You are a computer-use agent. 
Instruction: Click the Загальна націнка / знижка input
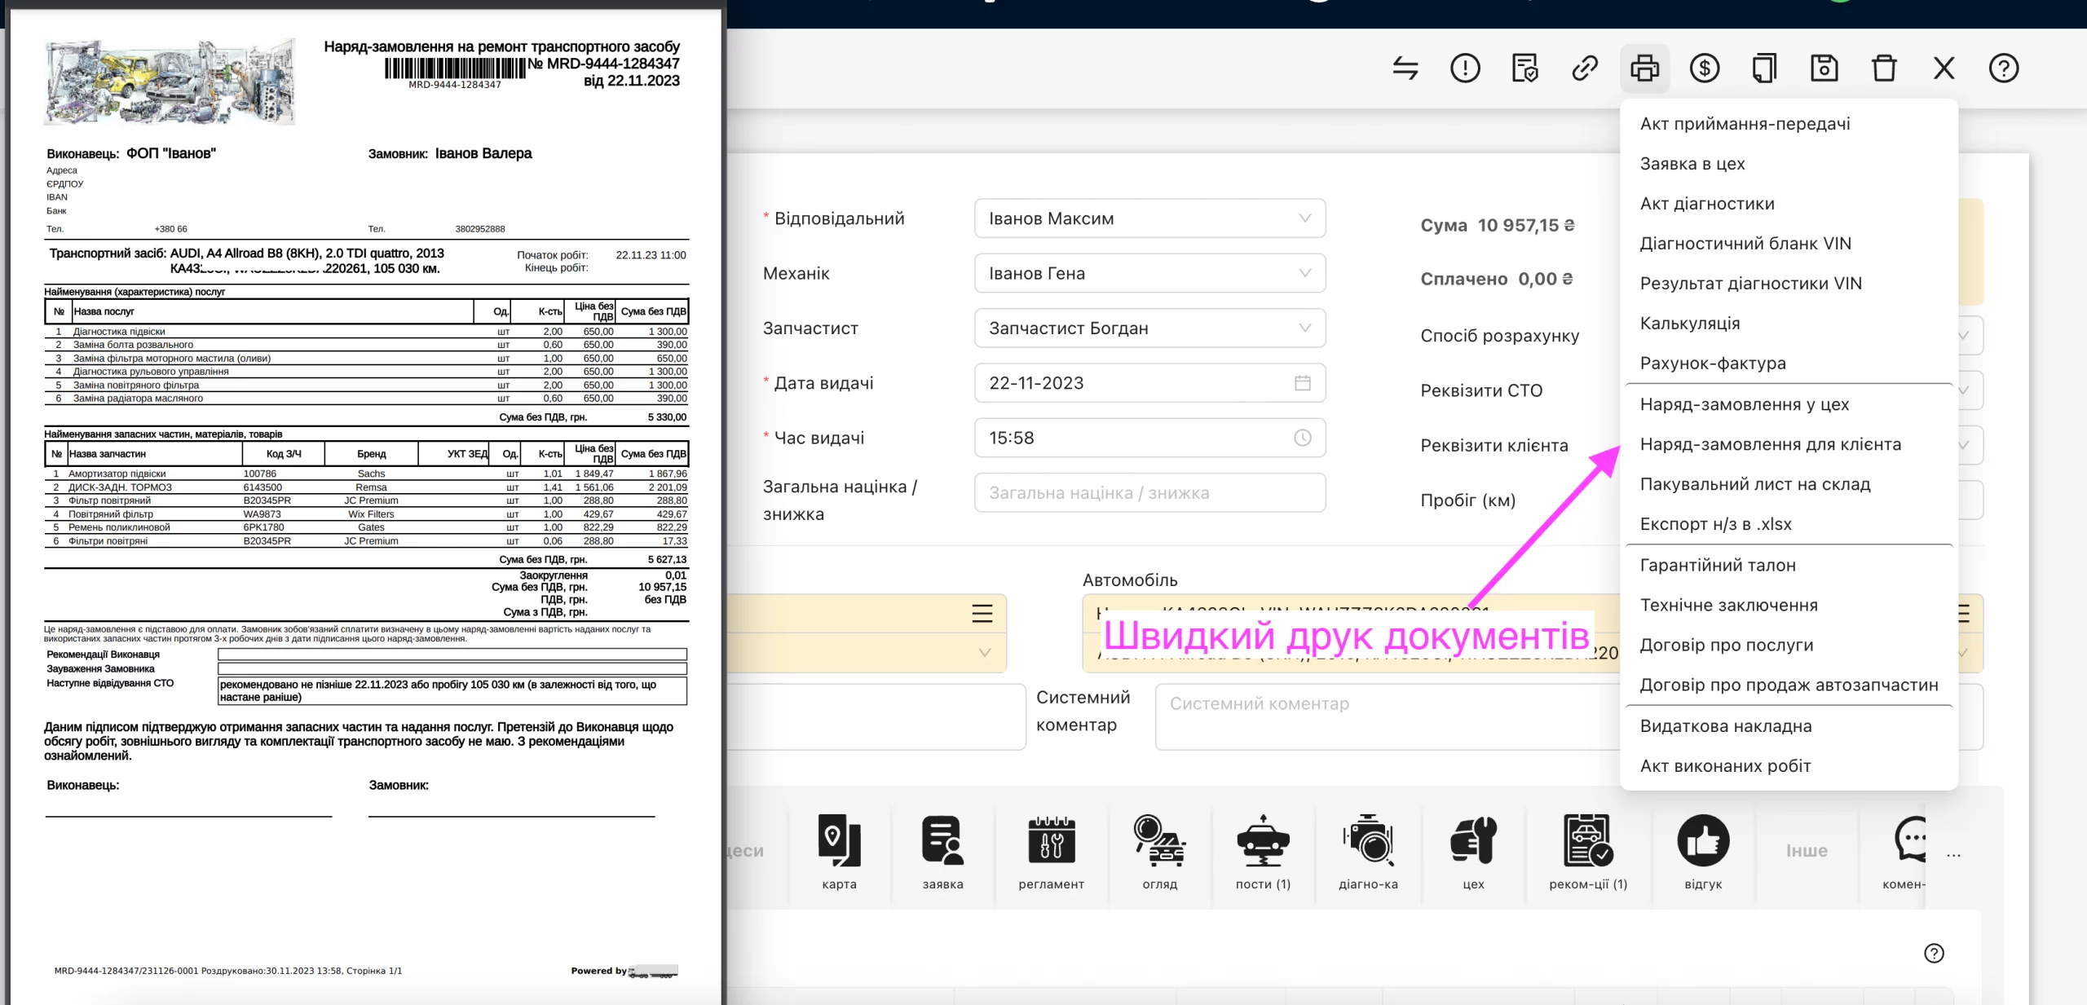1149,493
